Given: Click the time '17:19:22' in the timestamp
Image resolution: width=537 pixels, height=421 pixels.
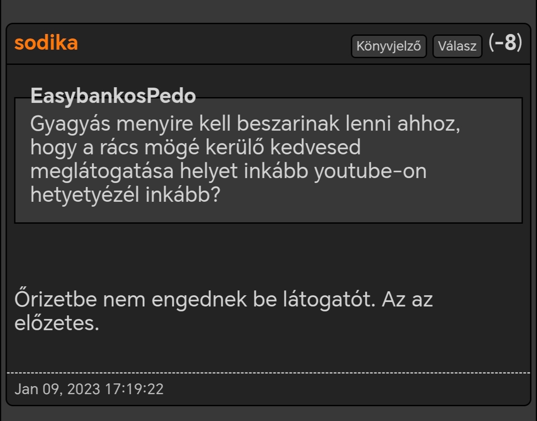Looking at the screenshot, I should pyautogui.click(x=134, y=389).
